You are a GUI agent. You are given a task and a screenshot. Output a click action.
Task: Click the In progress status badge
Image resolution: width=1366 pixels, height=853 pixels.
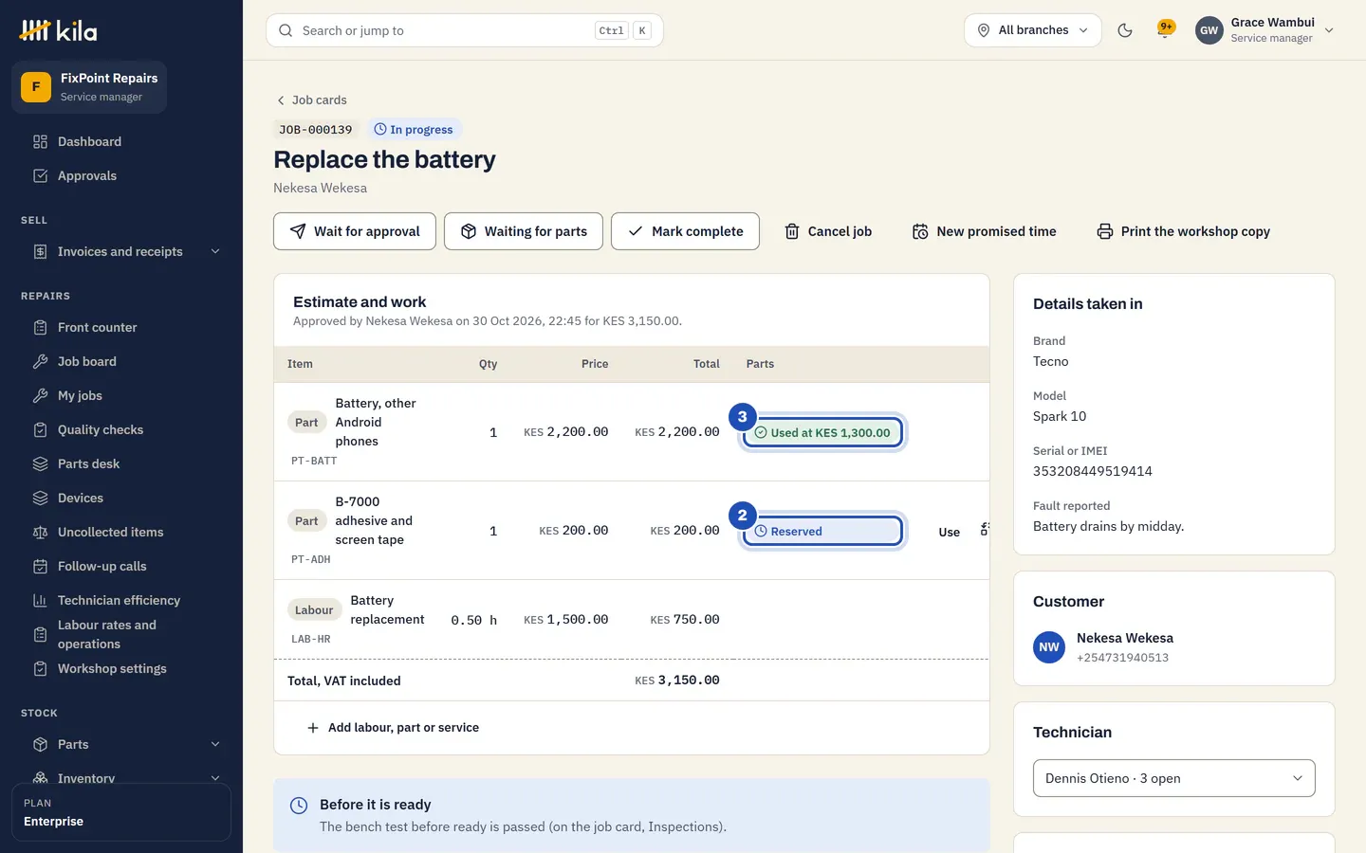414,130
